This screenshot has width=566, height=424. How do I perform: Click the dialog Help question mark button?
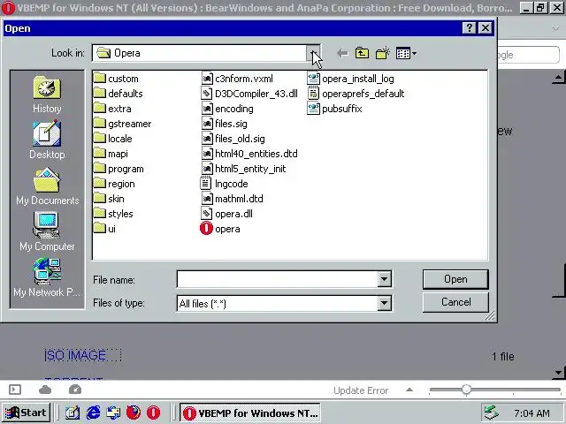pos(469,28)
